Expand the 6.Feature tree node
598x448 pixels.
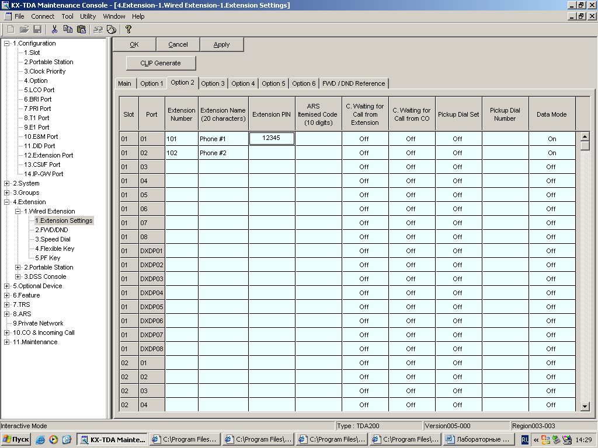[x=6, y=295]
